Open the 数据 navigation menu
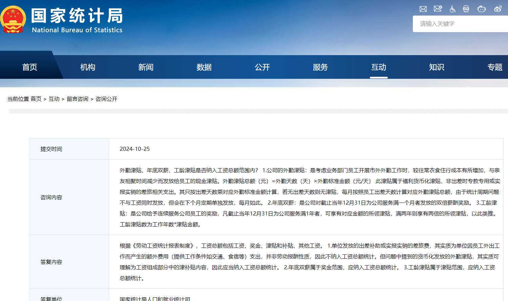Viewport: 508px width, 301px height. click(x=204, y=67)
